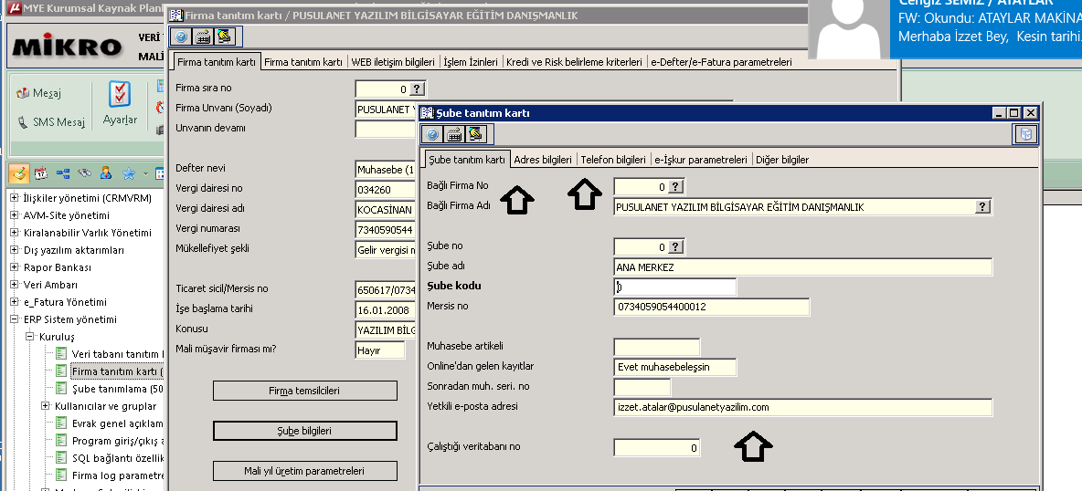The height and width of the screenshot is (491, 1082).
Task: Click Mali müşavir firması mı Hayır field
Action: click(x=379, y=350)
